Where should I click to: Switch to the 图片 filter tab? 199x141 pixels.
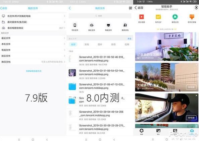tap(100, 44)
